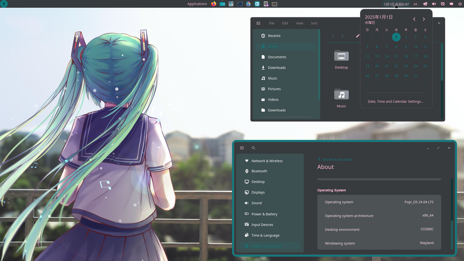464x261 pixels.
Task: Select the Music folder thumbnail in Files
Action: [x=341, y=98]
